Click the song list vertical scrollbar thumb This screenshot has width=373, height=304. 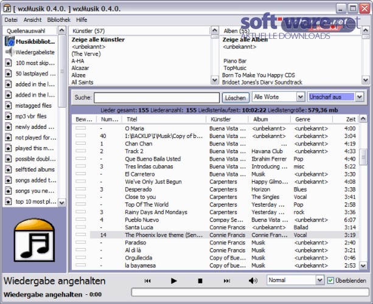[363, 157]
